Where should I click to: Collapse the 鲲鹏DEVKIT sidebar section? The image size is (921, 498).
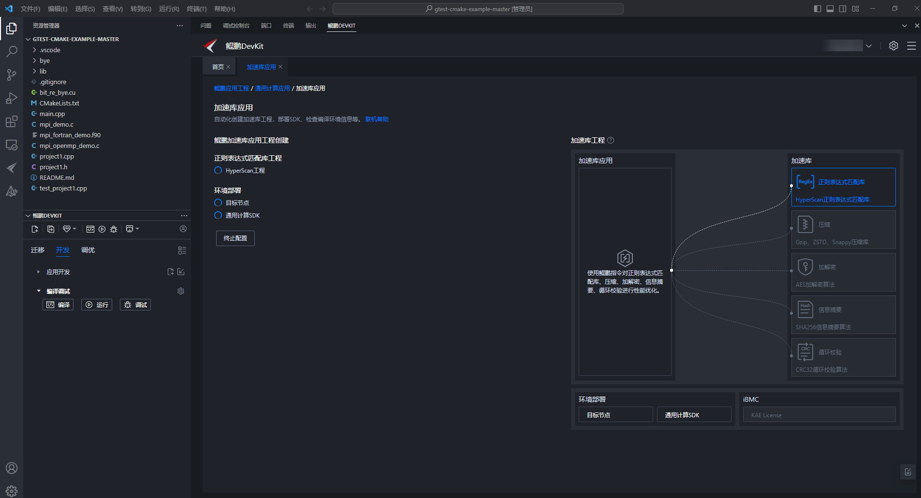point(28,216)
